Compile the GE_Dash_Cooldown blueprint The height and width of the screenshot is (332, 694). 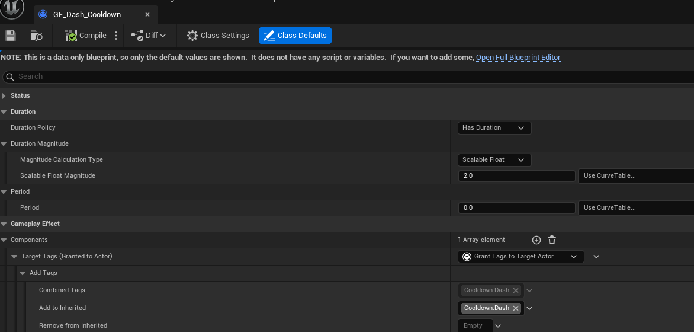point(86,36)
